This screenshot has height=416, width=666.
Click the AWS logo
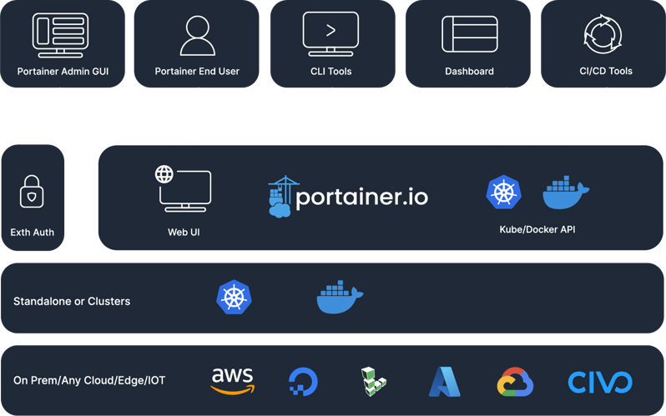[233, 381]
